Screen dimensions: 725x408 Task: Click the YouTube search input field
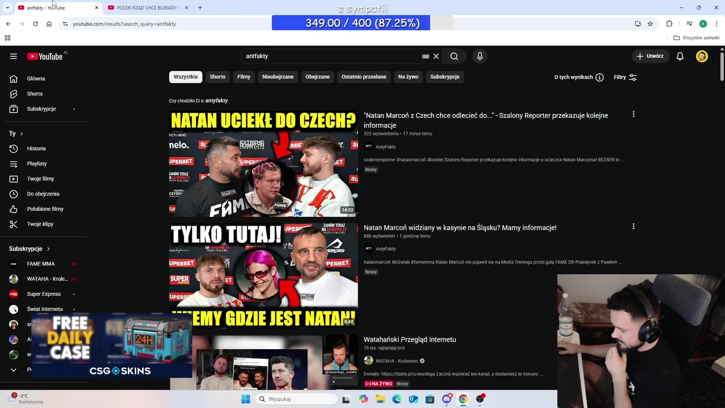tap(331, 56)
